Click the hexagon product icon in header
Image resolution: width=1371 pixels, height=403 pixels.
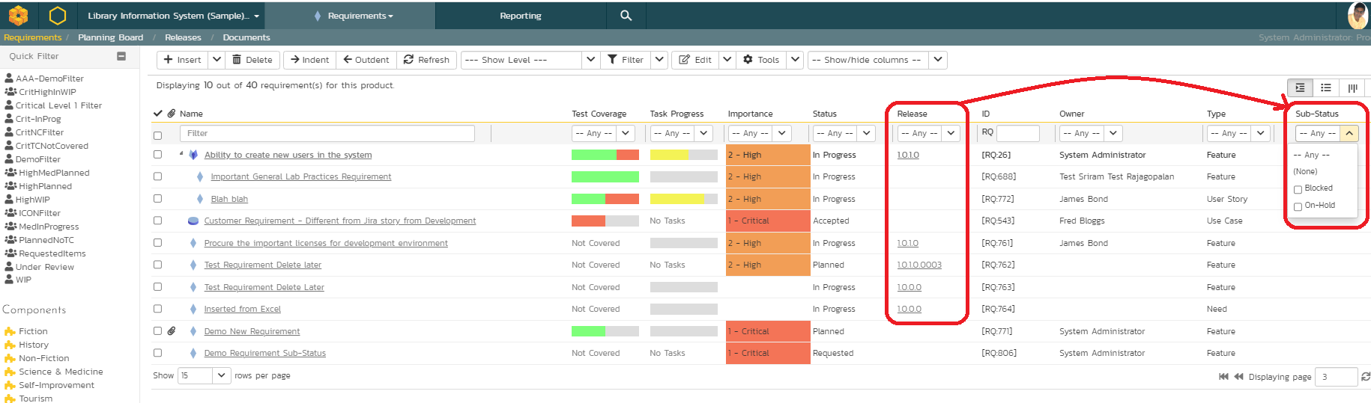(58, 16)
